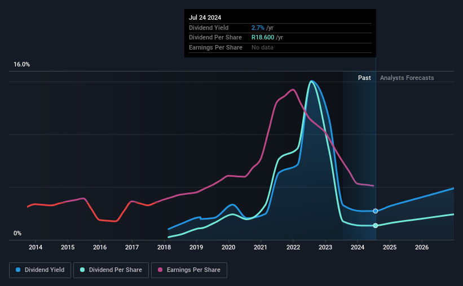
Task: Select the teal Dividend Per Share data point marker
Action: (375, 226)
